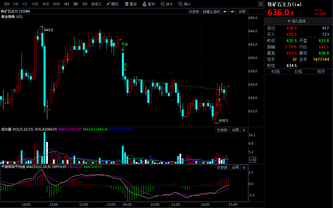Open the 套利 arbitrage tool
Screen dimensions: 333x208
pos(148,4)
